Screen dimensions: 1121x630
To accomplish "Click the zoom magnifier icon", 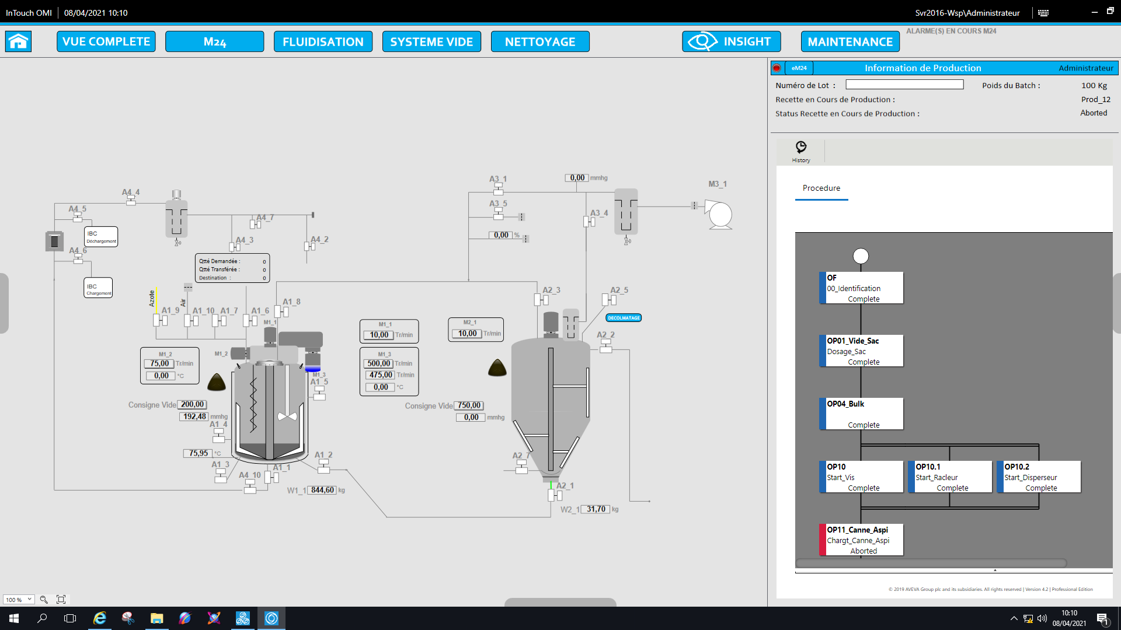I will click(x=44, y=599).
